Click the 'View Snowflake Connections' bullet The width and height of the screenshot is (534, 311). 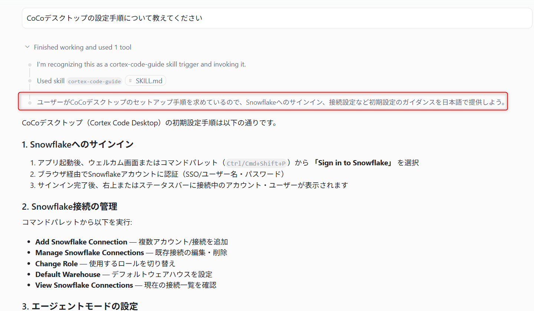126,285
